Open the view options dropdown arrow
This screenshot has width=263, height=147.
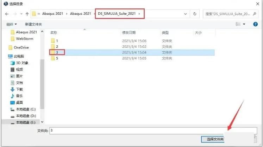click(244, 24)
